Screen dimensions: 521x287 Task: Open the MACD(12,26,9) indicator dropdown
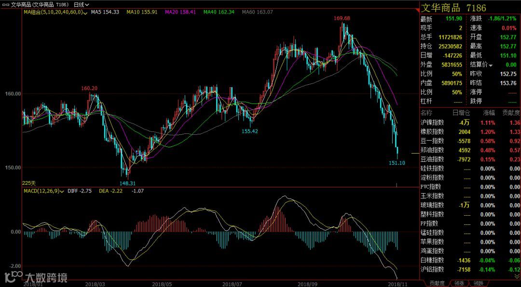pyautogui.click(x=43, y=191)
